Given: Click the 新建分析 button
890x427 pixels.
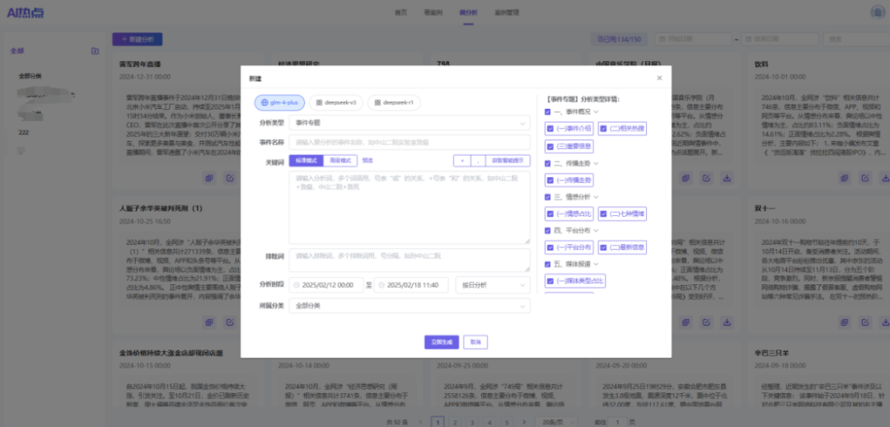Looking at the screenshot, I should click(x=138, y=40).
